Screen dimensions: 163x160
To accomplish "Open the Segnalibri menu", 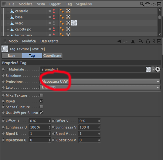I will [84, 4].
